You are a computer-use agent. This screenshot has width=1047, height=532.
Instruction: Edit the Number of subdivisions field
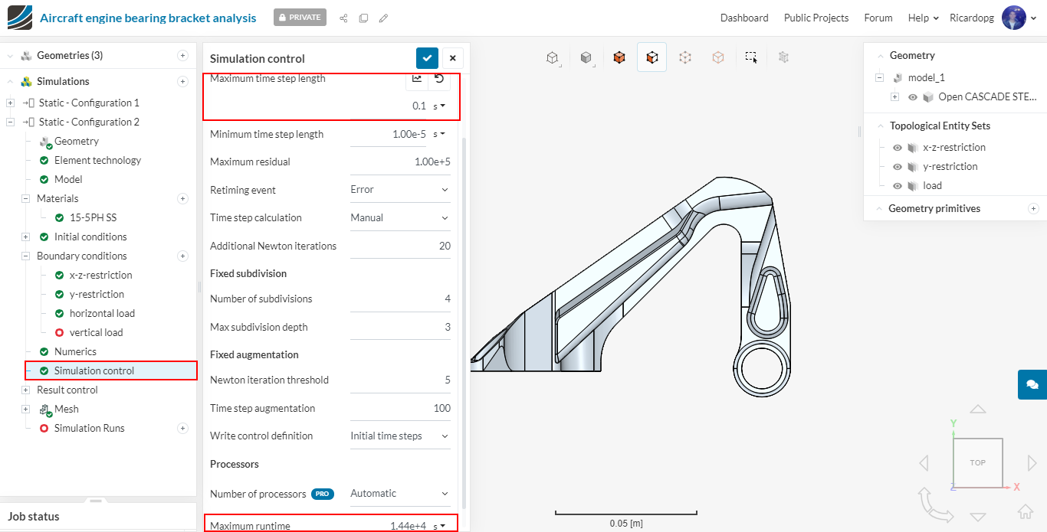tap(400, 299)
